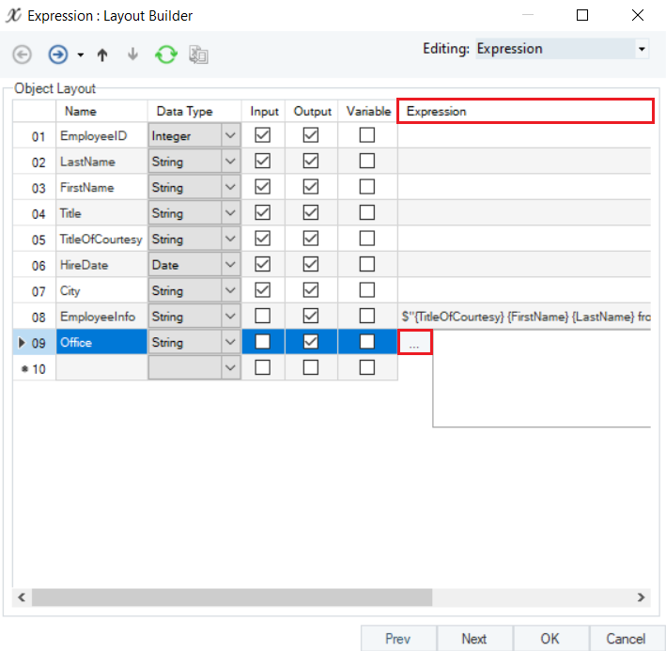Click the back arrow navigation icon

[x=22, y=54]
